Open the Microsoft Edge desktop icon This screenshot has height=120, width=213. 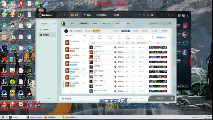tap(29, 50)
